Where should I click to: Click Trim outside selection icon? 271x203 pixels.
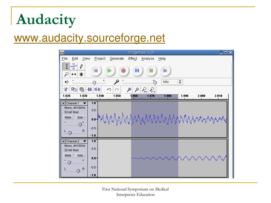coord(89,89)
